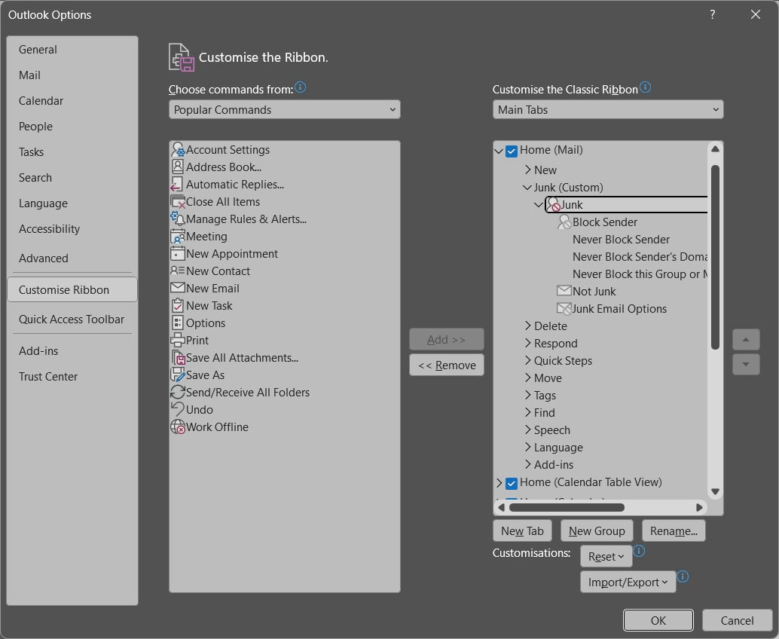Click the ribbon tree horizontal scrollbar thumb
This screenshot has width=779, height=639.
click(567, 507)
